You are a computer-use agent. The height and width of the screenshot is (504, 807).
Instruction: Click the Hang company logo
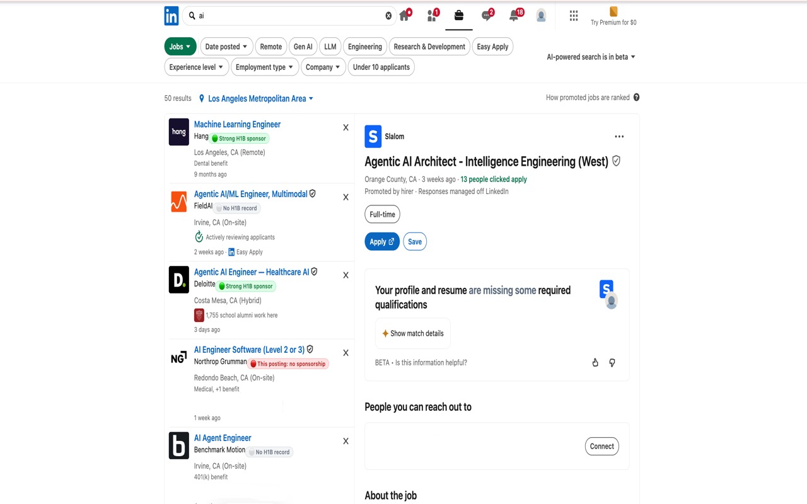(179, 132)
